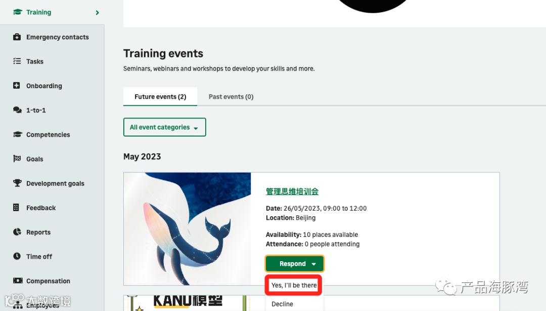Open the Reports pie chart icon
This screenshot has height=311, width=546.
(x=17, y=232)
